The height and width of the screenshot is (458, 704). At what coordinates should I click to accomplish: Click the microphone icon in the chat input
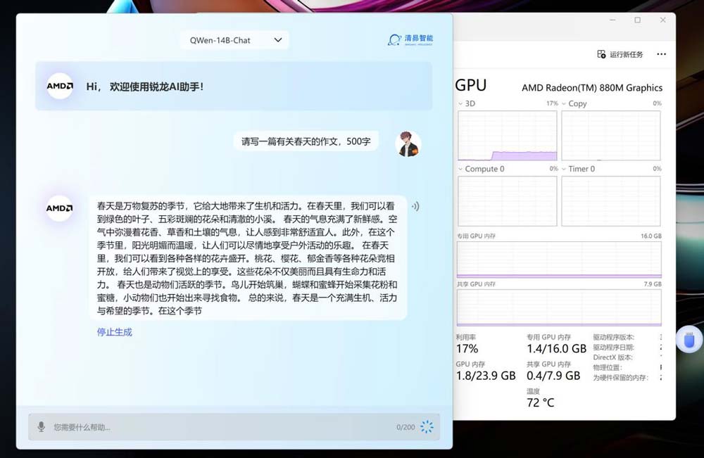(42, 426)
